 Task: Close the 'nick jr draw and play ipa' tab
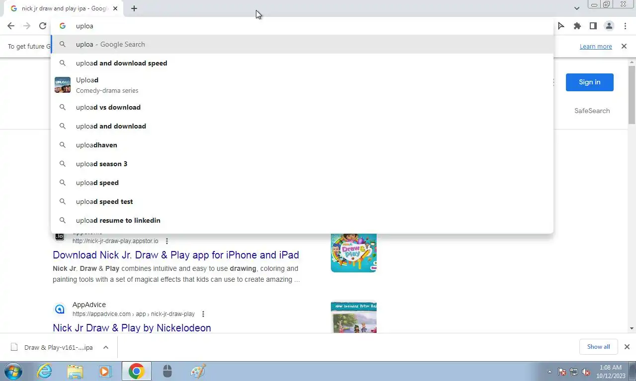pyautogui.click(x=115, y=8)
